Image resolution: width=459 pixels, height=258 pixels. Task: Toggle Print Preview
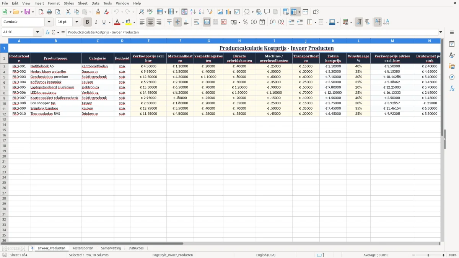[58, 12]
